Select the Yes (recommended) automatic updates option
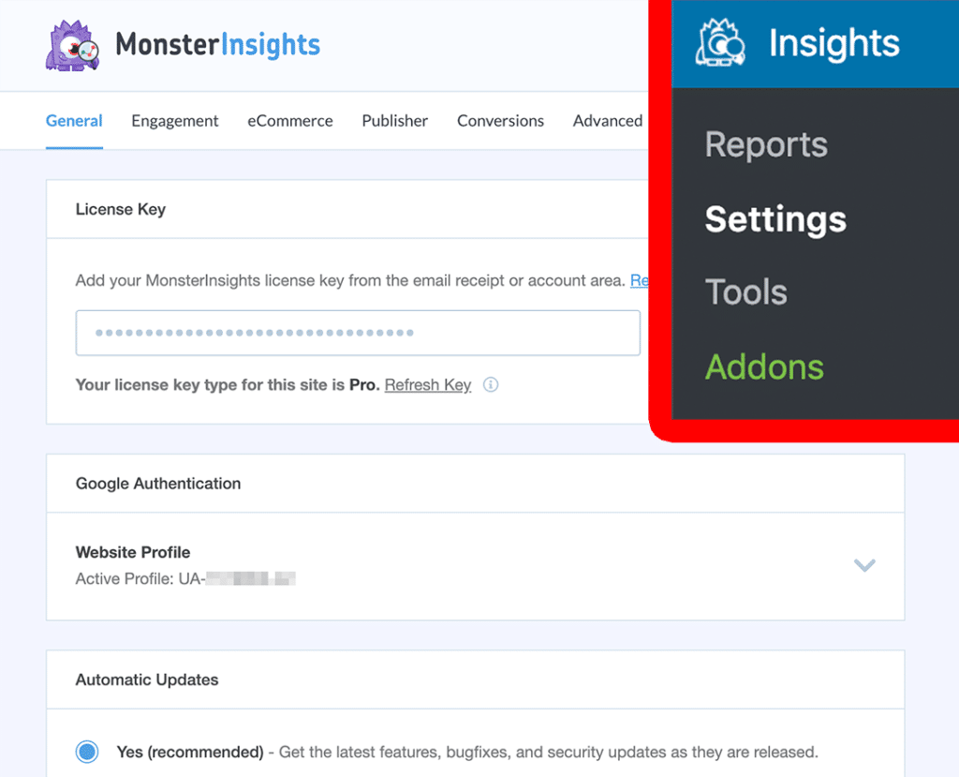The width and height of the screenshot is (959, 777). (x=87, y=751)
